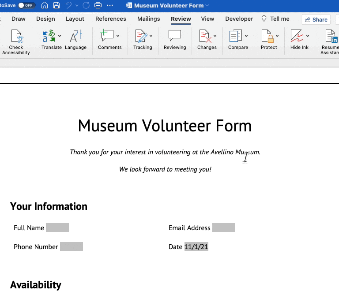Click the Share button
This screenshot has height=291, width=339.
pyautogui.click(x=316, y=19)
